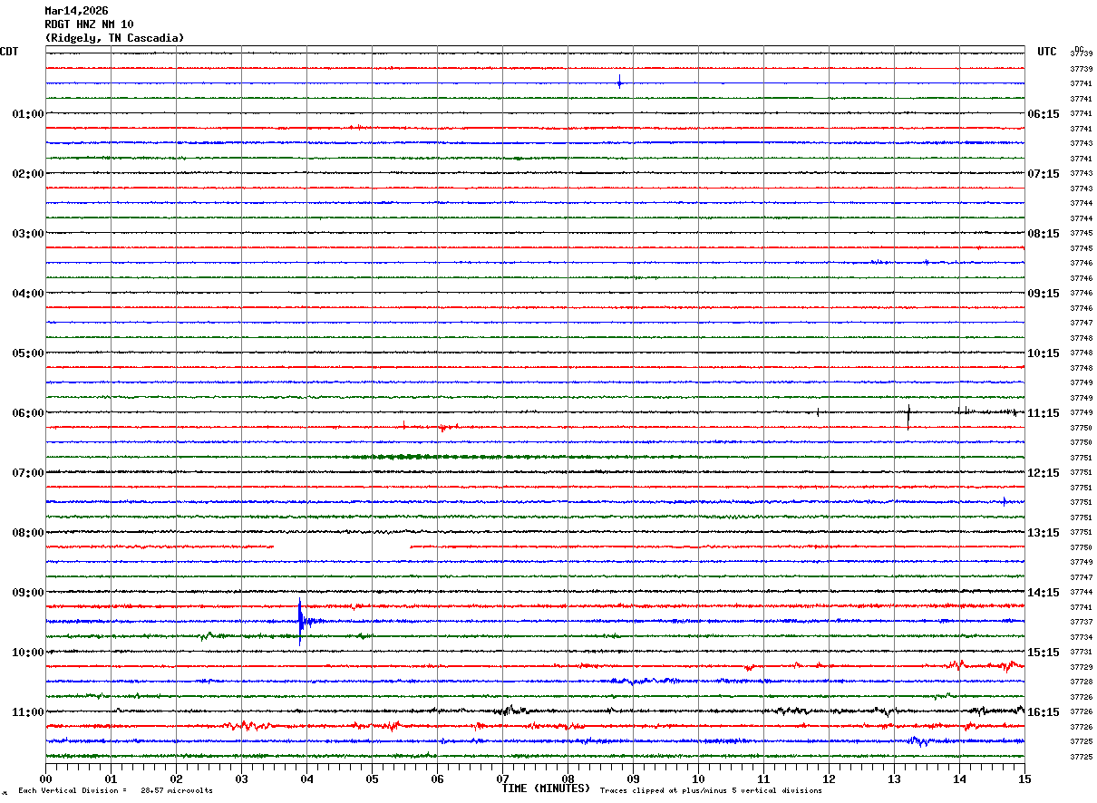1097x803 pixels.
Task: Click the gap in the red 08:15 trace
Action: tap(341, 547)
